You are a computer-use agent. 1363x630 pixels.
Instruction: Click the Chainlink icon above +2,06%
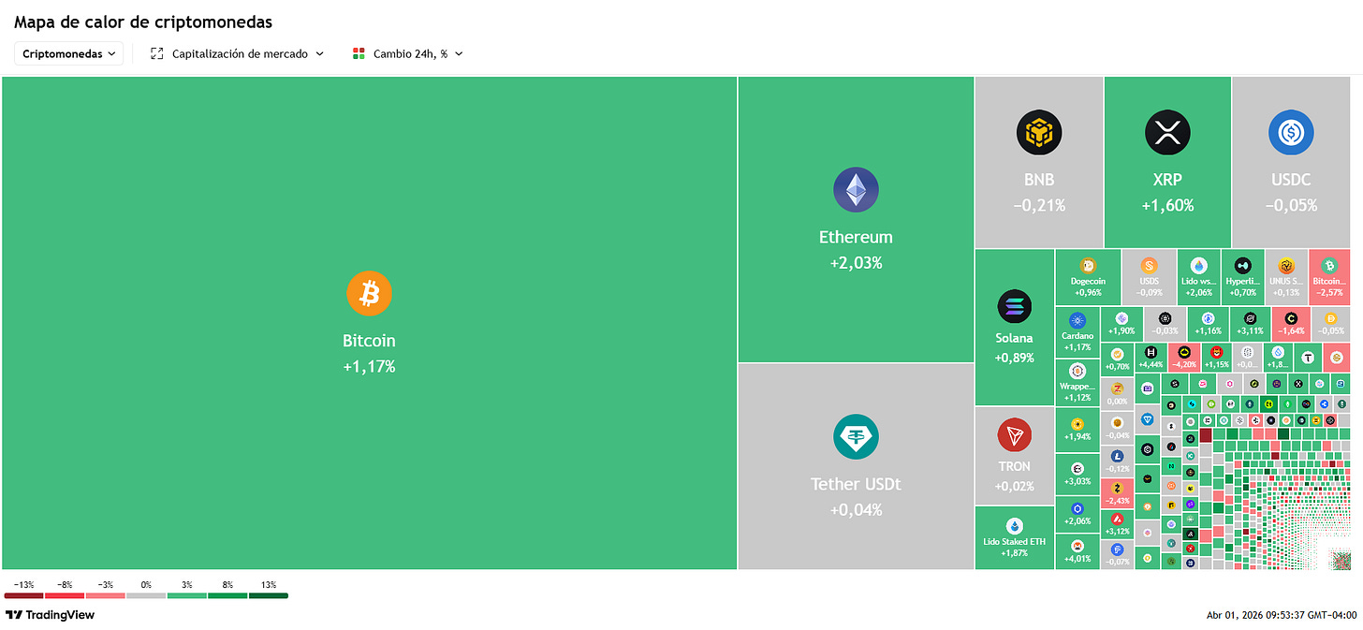coord(1077,508)
